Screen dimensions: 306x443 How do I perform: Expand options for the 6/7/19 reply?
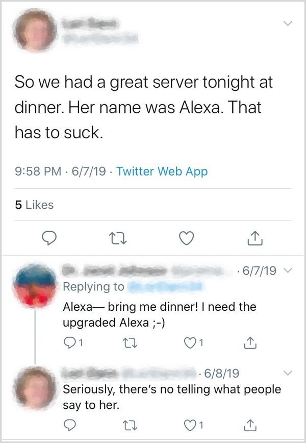point(288,270)
